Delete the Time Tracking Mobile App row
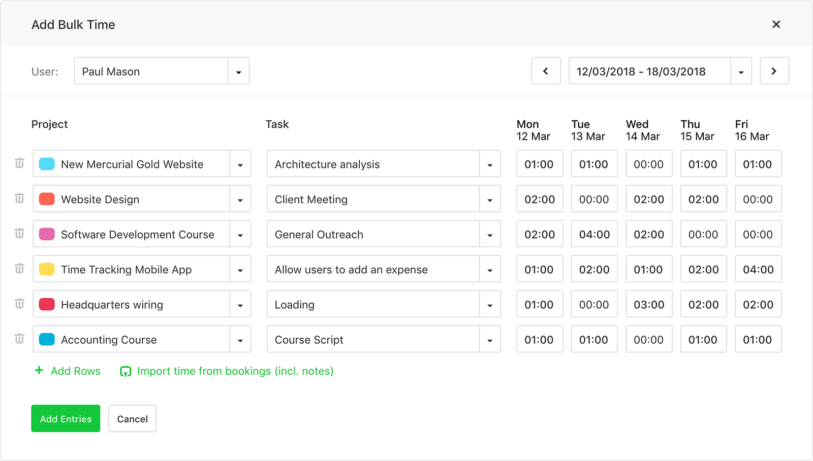This screenshot has width=813, height=461. tap(19, 269)
